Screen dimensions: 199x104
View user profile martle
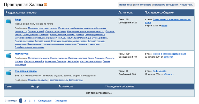(164, 26)
